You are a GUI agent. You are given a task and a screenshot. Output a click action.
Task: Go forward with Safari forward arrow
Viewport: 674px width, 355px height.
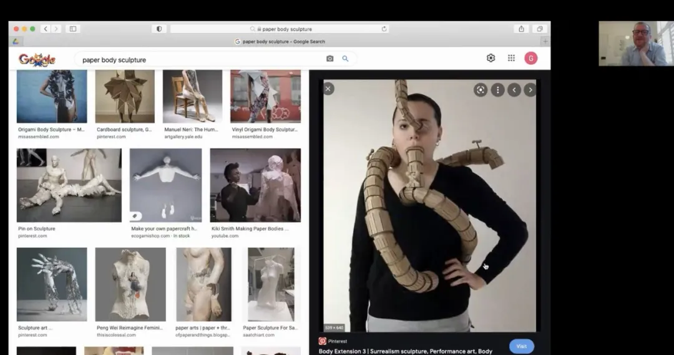56,29
